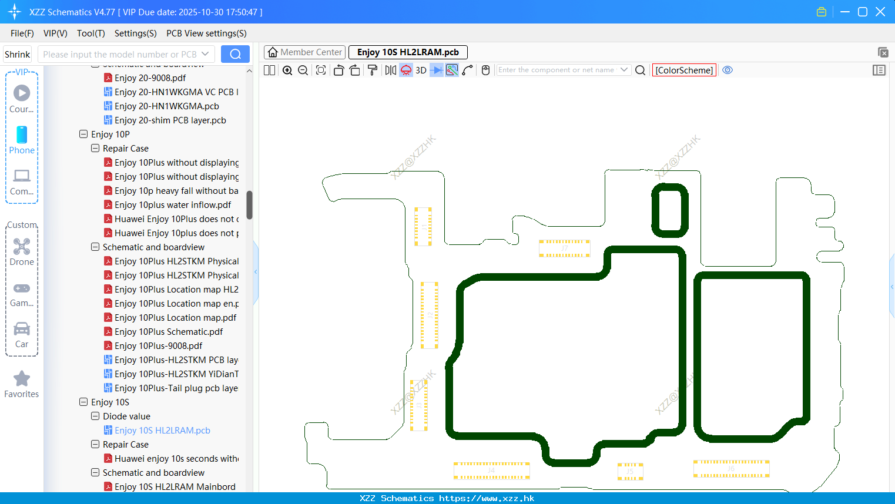Switch to the Member Center tab
This screenshot has height=504, width=895.
[305, 52]
